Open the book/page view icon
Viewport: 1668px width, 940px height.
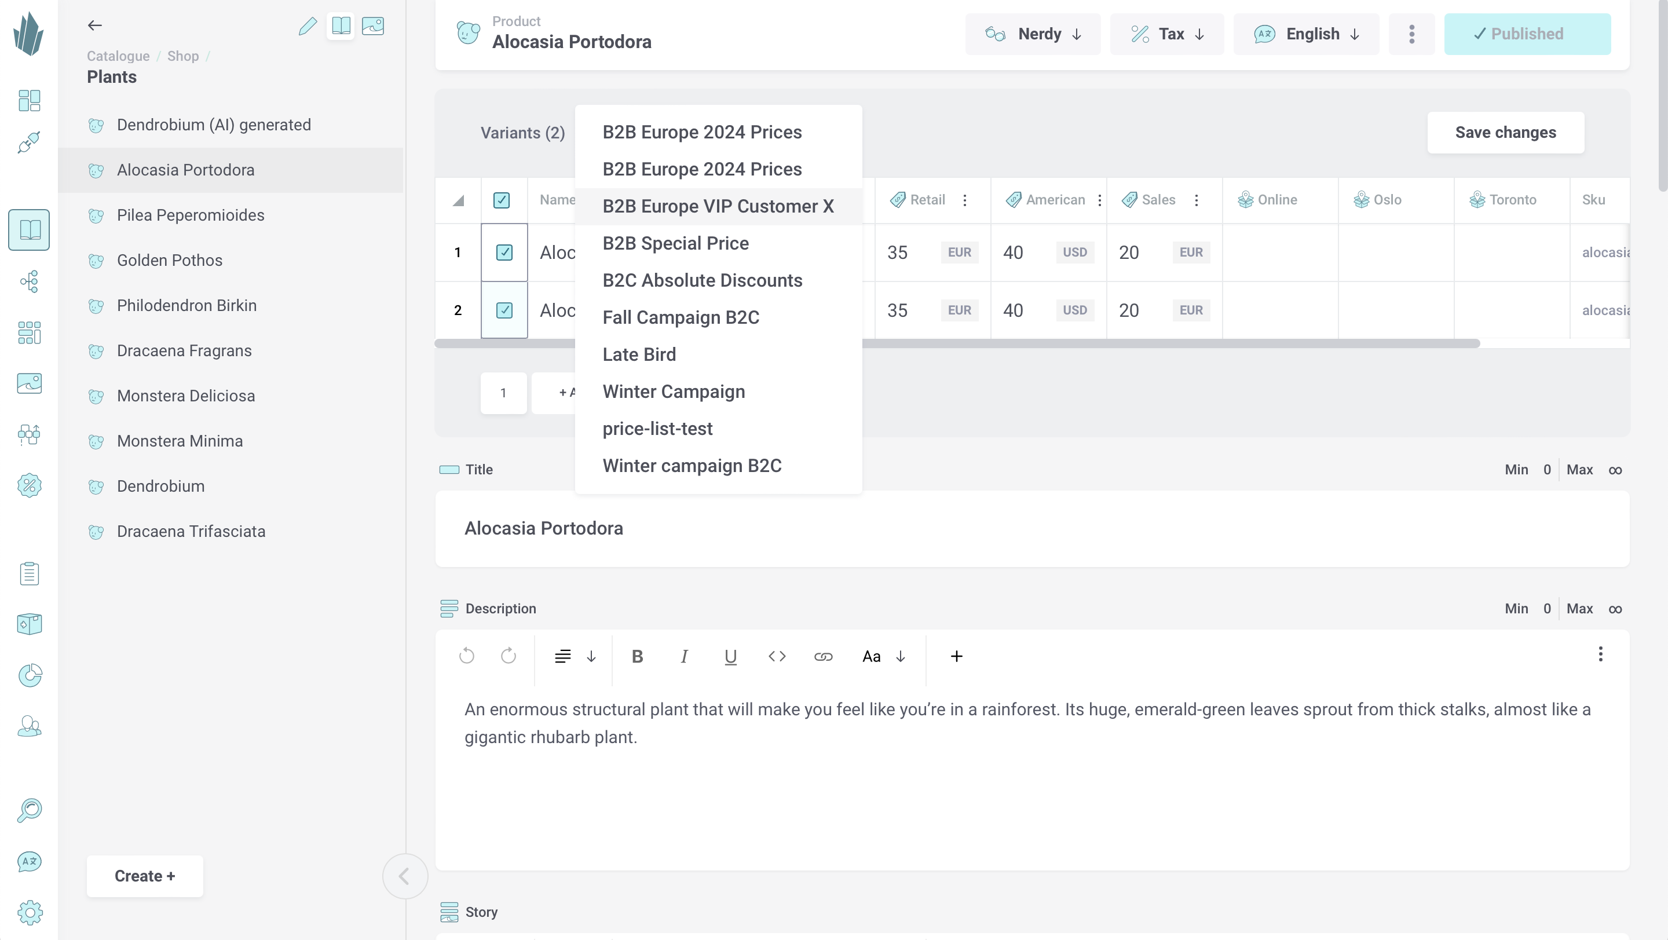point(340,25)
